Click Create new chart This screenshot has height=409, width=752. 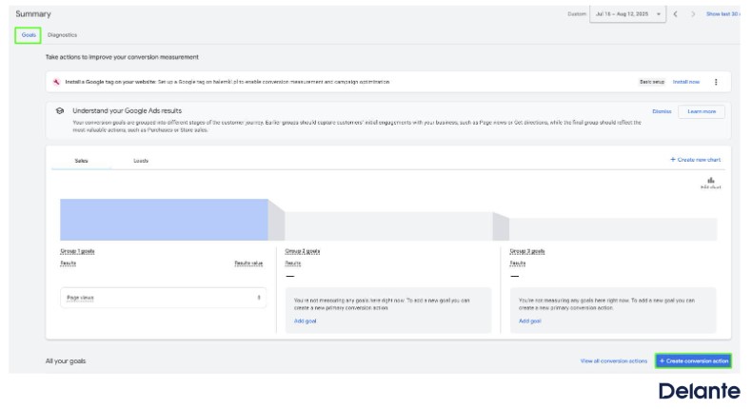click(695, 160)
